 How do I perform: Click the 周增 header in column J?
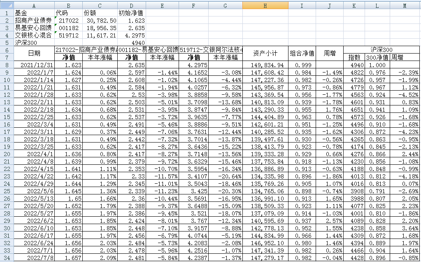pyautogui.click(x=330, y=54)
